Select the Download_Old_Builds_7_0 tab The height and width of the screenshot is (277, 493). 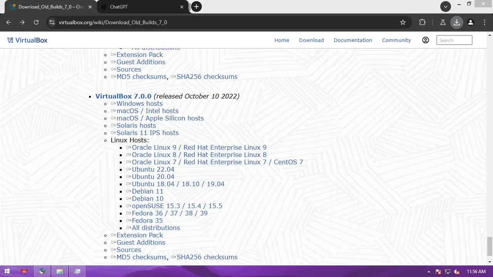click(50, 7)
